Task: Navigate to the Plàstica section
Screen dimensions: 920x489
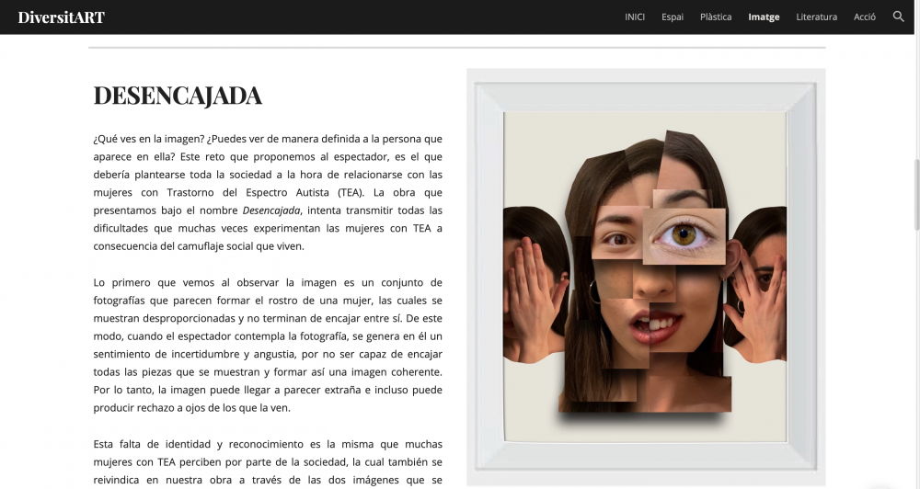Action: coord(716,17)
